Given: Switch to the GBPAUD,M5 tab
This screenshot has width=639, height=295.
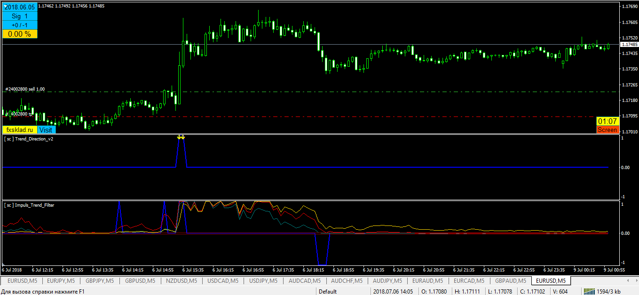Looking at the screenshot, I should 510,281.
